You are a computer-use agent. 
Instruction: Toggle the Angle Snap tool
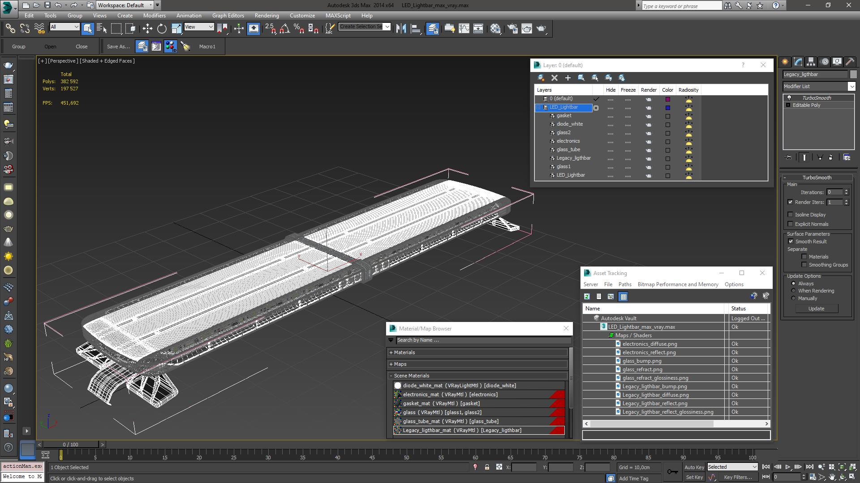click(284, 29)
